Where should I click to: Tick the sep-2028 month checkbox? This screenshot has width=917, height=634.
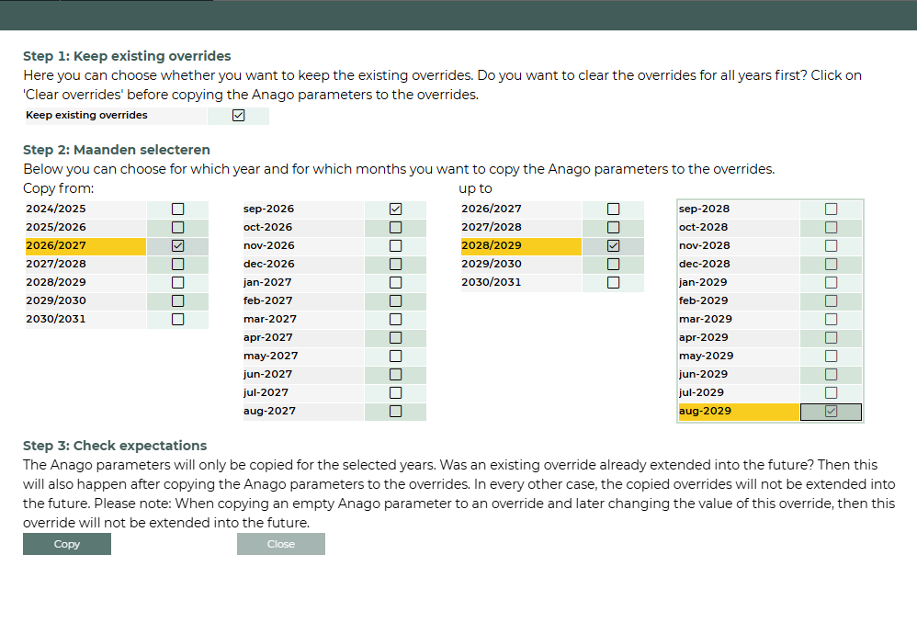[x=832, y=209]
